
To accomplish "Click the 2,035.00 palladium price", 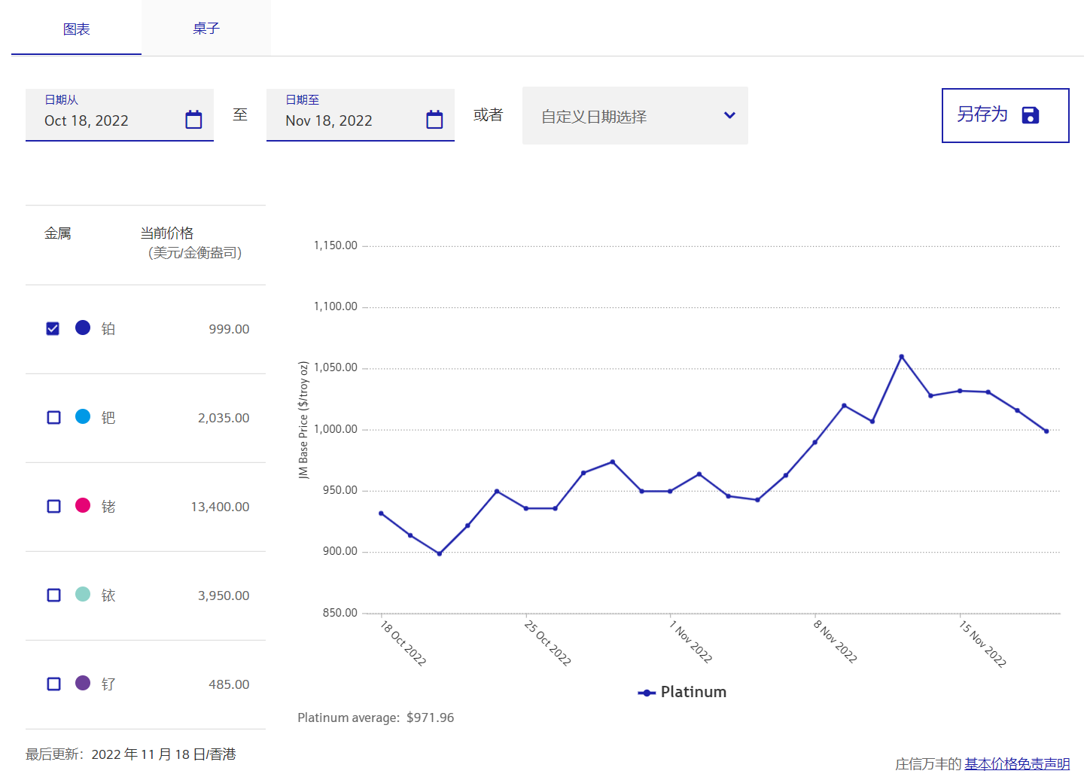I will tap(224, 418).
